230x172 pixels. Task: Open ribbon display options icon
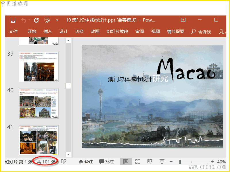(183, 20)
